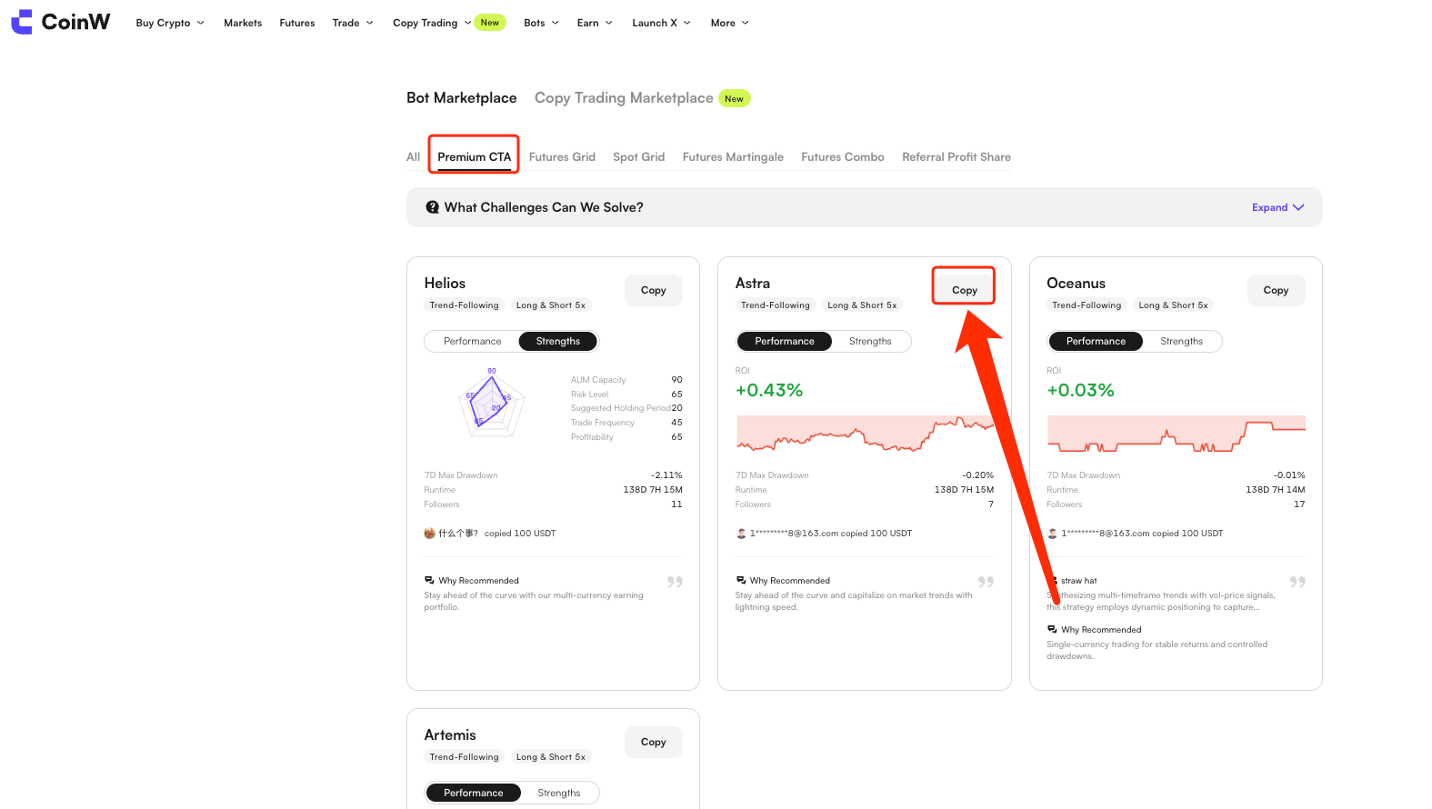Image resolution: width=1432 pixels, height=809 pixels.
Task: Click the quote mark icon in Astra card
Action: (x=986, y=582)
